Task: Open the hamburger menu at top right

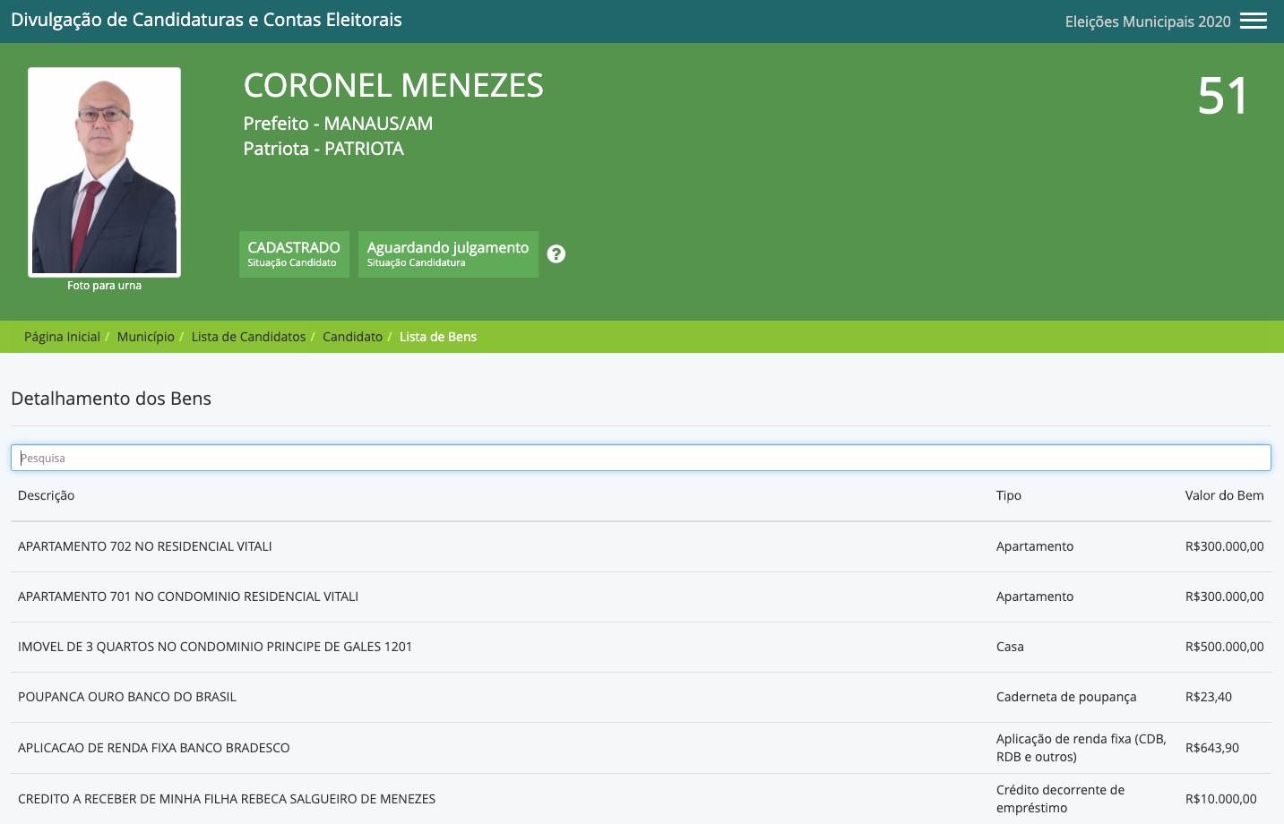Action: click(1253, 21)
